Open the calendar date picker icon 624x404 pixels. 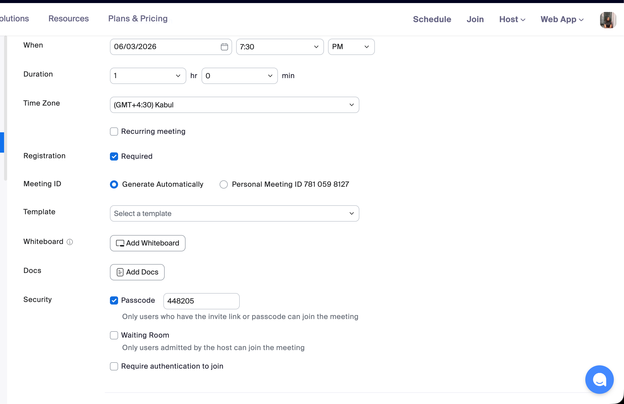tap(224, 47)
